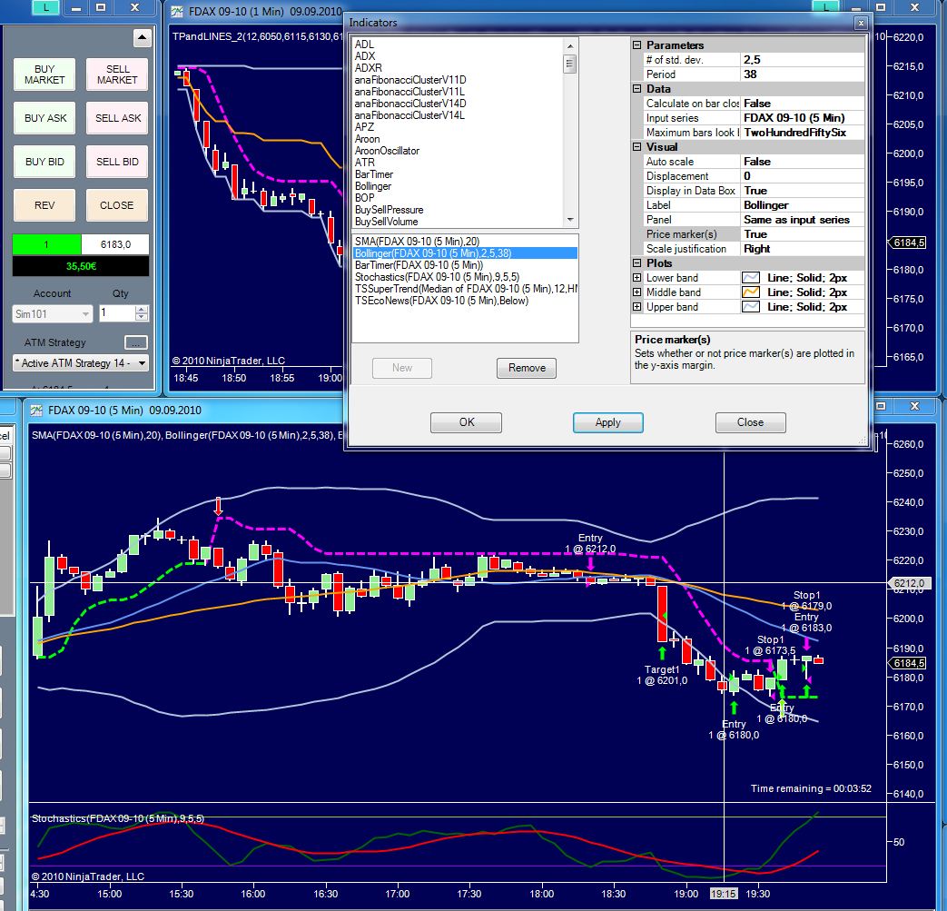Select ADX in indicator list
947x911 pixels.
click(365, 56)
